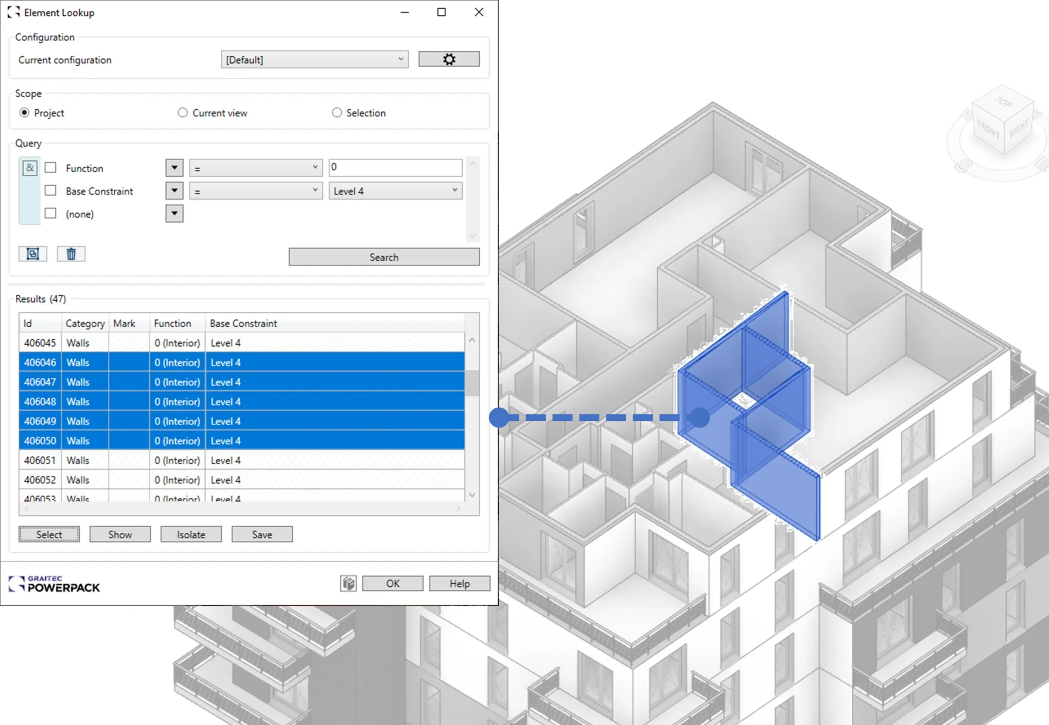This screenshot has height=725, width=1049.
Task: Click the Isolate button
Action: click(191, 534)
